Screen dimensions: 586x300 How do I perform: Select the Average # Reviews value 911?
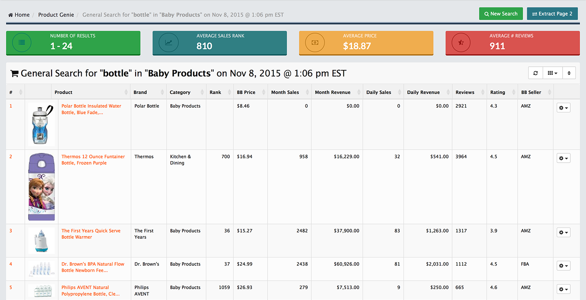click(497, 46)
